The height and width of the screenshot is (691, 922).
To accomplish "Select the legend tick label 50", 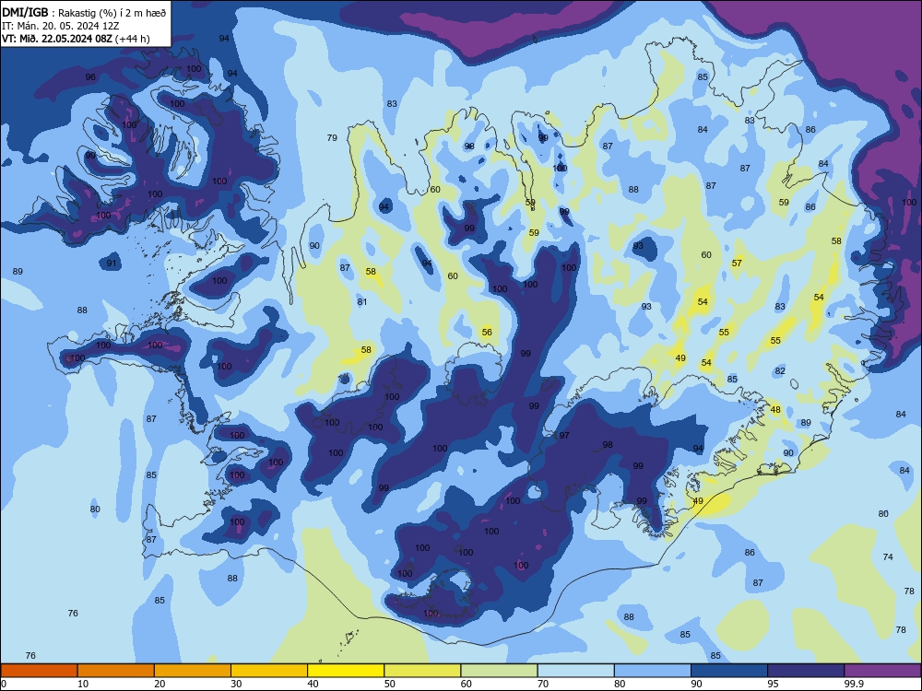I will 390,684.
